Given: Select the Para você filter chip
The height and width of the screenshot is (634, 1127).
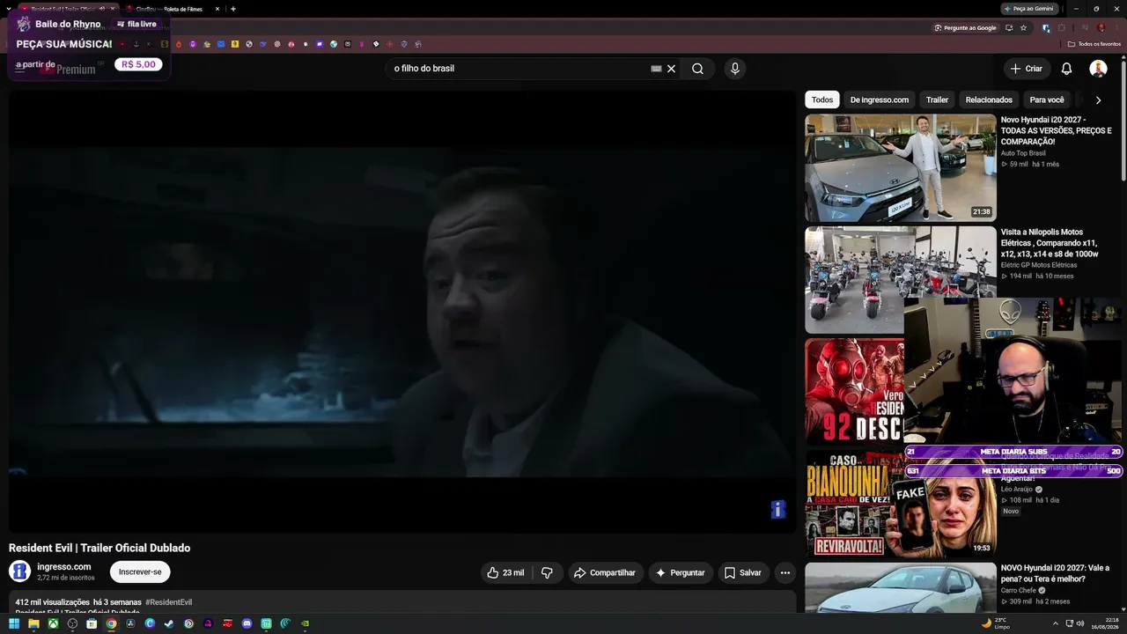Looking at the screenshot, I should coord(1047,100).
